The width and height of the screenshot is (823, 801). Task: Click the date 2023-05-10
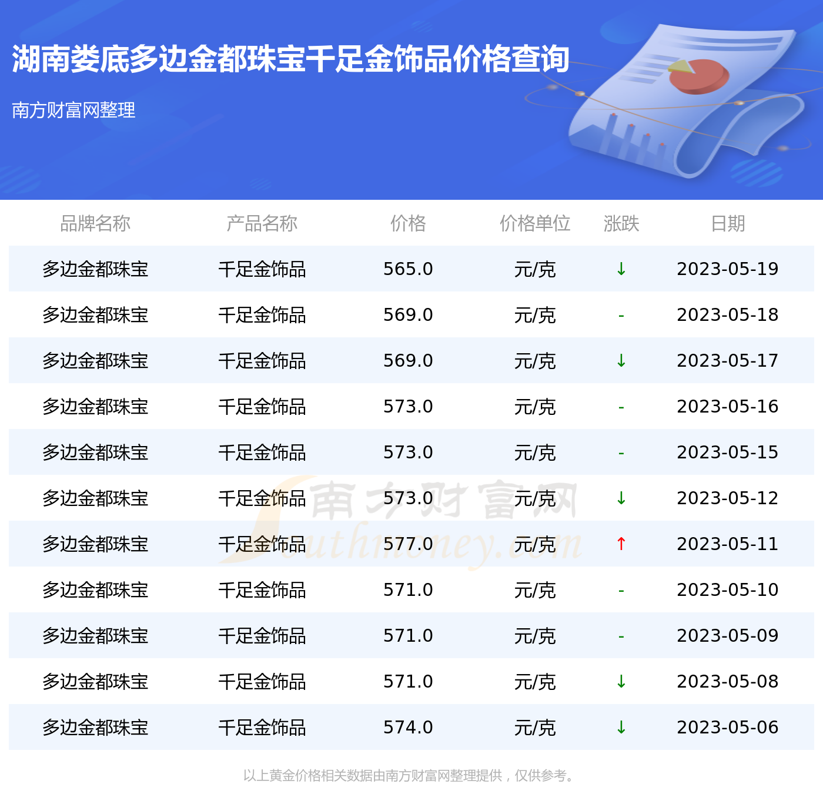[728, 590]
